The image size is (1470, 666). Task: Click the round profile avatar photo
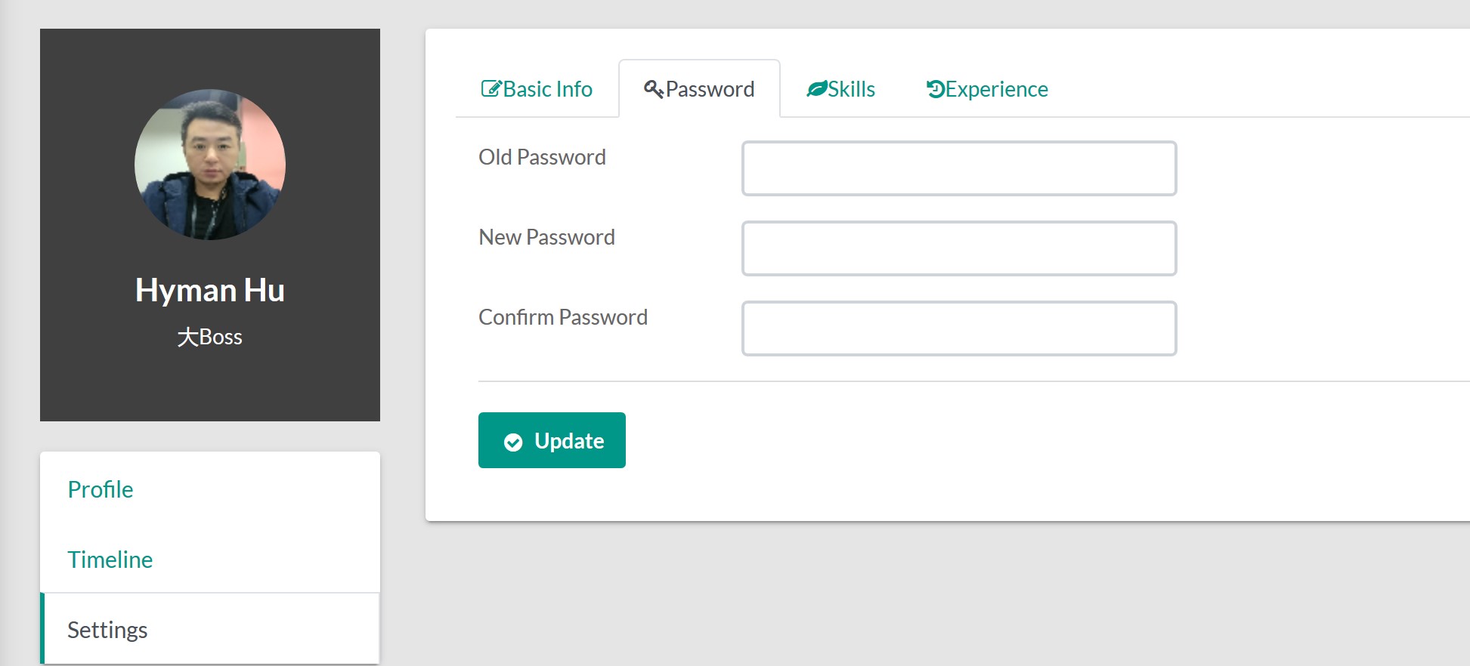point(210,165)
